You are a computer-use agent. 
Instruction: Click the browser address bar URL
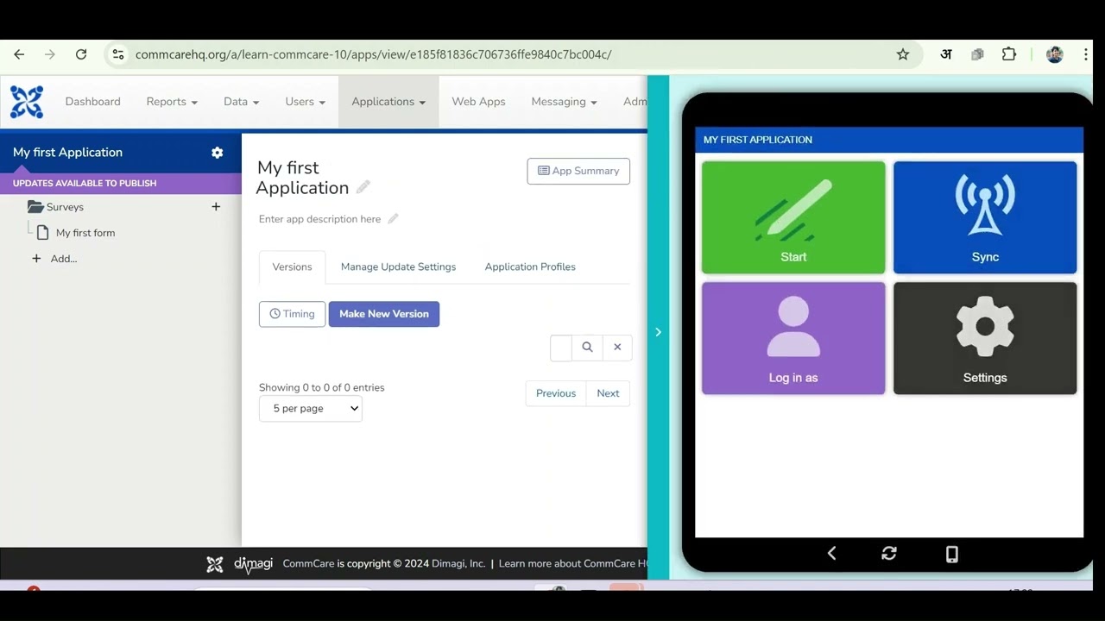click(x=373, y=54)
